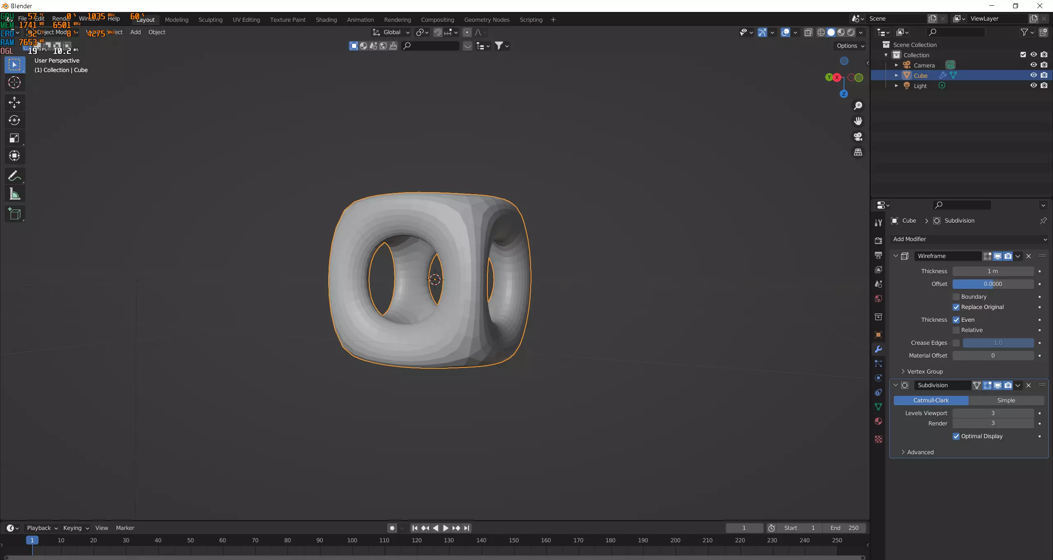The image size is (1053, 560).
Task: Select the Measure tool
Action: coord(14,194)
